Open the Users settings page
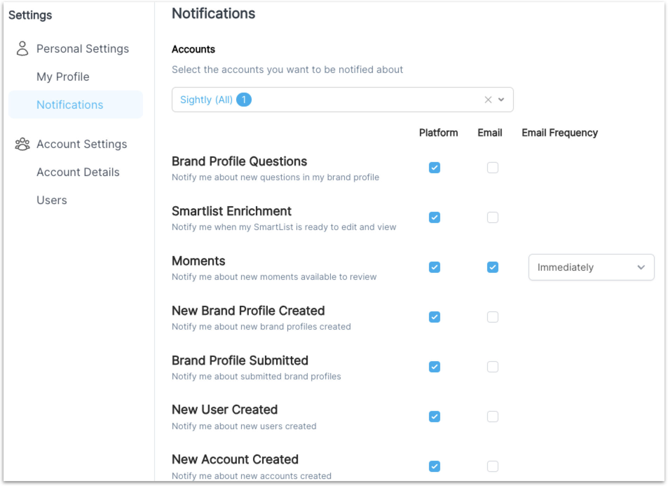 pyautogui.click(x=52, y=200)
